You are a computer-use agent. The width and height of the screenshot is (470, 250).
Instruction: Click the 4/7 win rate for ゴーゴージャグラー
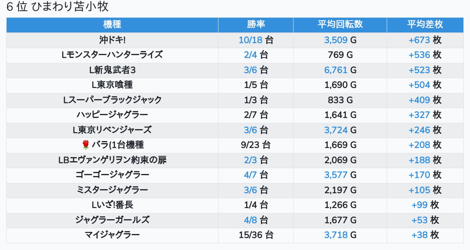coord(250,175)
